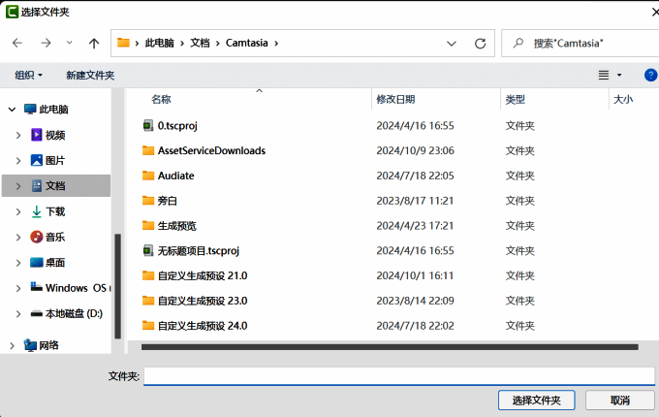Open 视频 in the navigation pane
This screenshot has height=417, width=659.
click(55, 135)
